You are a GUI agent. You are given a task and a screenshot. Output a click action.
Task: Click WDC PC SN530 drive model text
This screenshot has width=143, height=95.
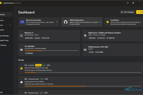coord(36,68)
